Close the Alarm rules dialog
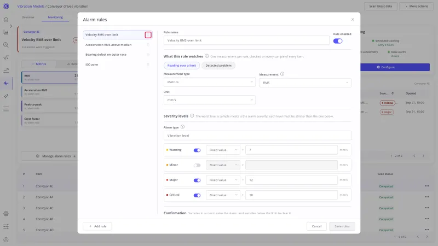The width and height of the screenshot is (438, 246). [353, 20]
